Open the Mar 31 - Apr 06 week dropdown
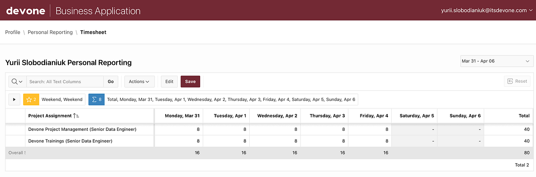The image size is (536, 177). (496, 61)
